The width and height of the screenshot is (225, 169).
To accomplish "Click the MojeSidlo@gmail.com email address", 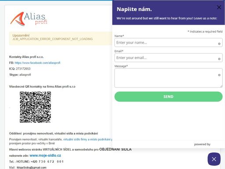I will [x=32, y=167].
